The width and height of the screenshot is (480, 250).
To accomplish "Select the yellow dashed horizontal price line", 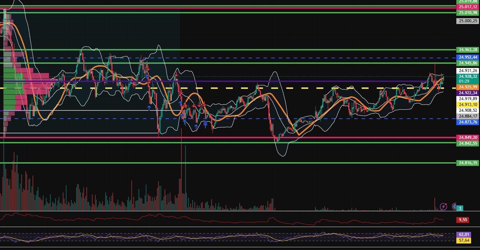I will tap(240, 88).
